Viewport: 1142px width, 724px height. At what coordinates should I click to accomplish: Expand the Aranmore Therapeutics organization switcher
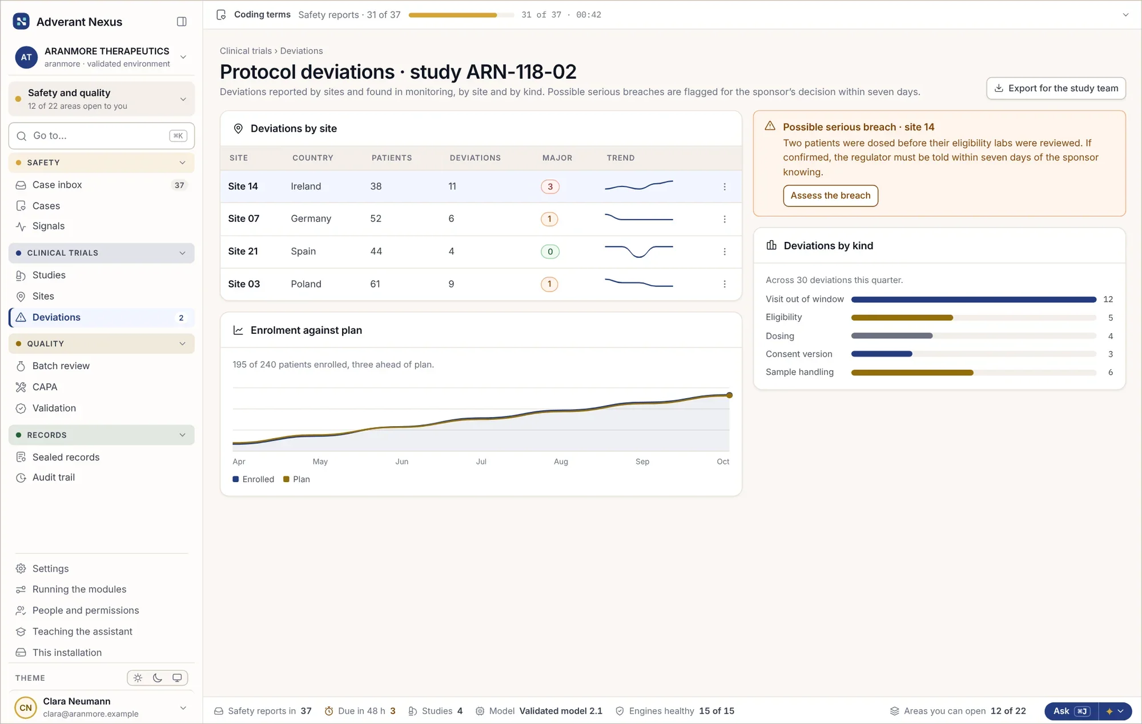pos(183,57)
